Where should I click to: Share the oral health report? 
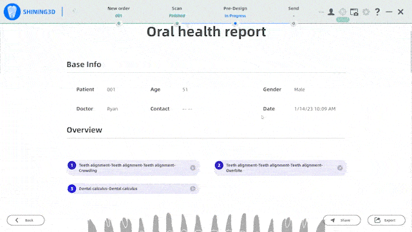pos(342,220)
